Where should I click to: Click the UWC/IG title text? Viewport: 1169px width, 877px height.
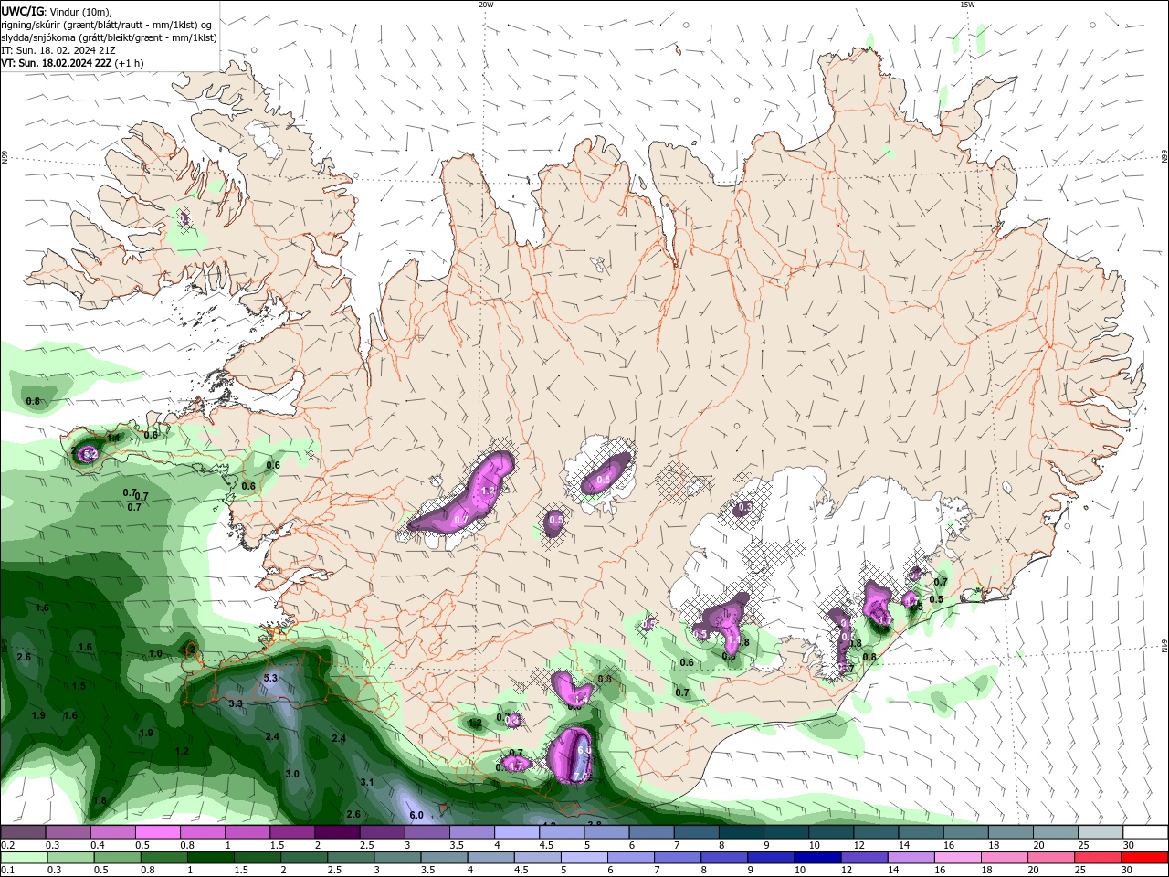pos(22,11)
